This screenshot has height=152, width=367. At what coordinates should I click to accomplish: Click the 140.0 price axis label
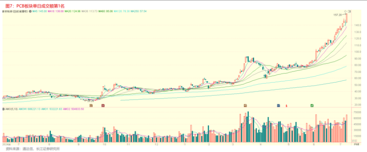[x=358, y=25]
